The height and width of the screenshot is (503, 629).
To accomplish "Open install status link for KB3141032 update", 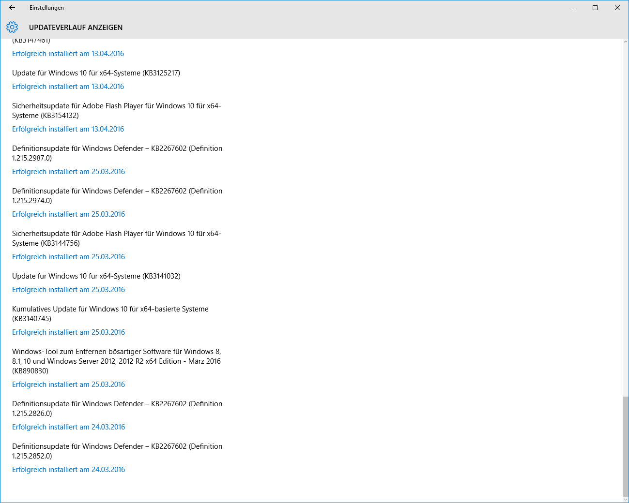I will point(68,290).
